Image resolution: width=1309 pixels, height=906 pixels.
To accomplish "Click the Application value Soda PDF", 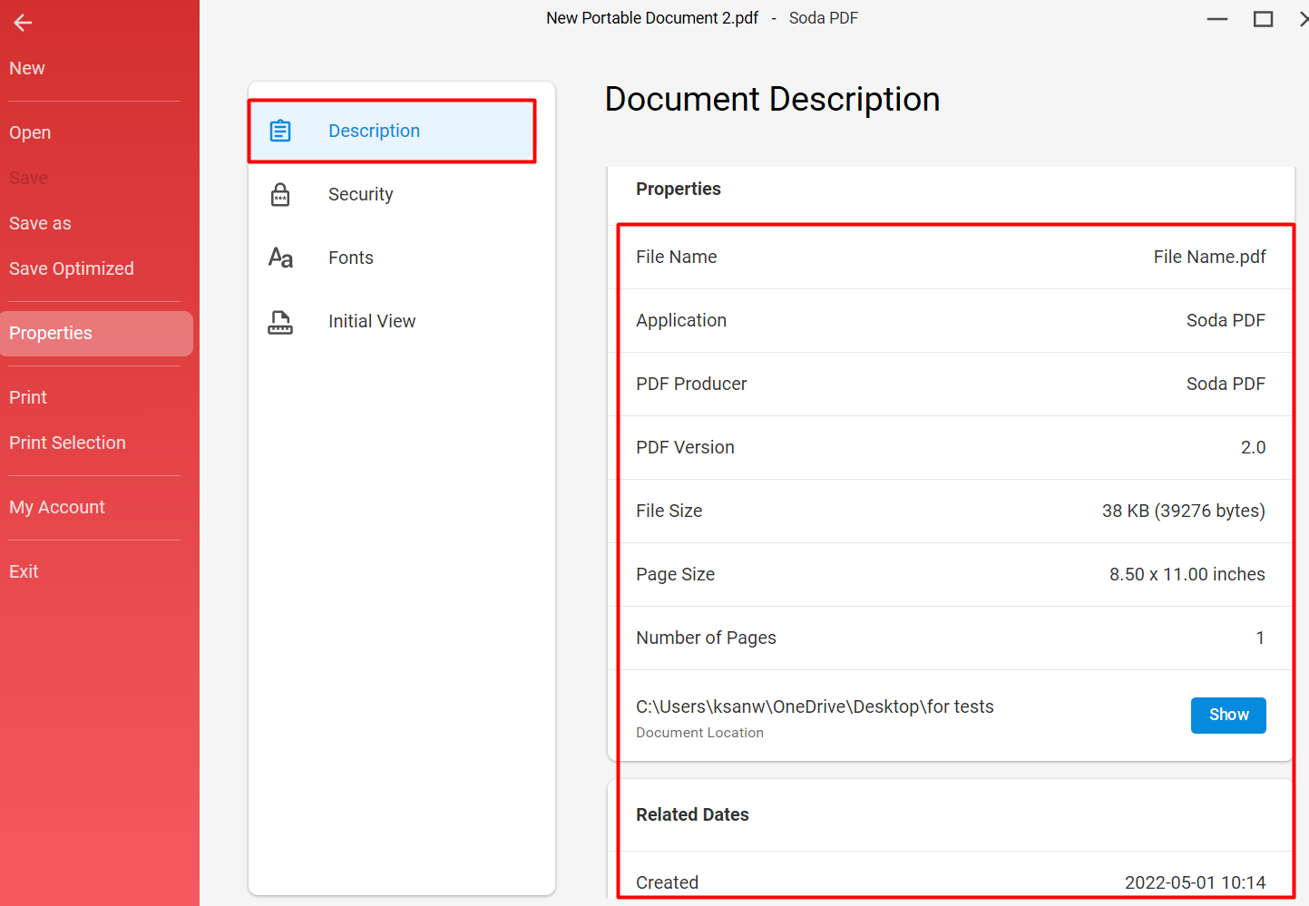I will click(1226, 320).
